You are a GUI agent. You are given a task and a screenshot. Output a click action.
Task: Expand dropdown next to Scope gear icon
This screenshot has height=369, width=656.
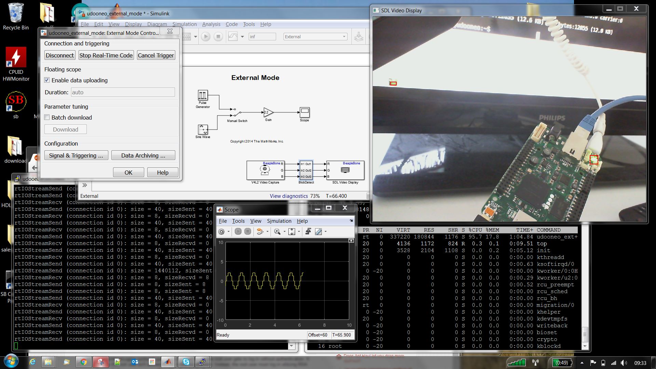tap(229, 232)
